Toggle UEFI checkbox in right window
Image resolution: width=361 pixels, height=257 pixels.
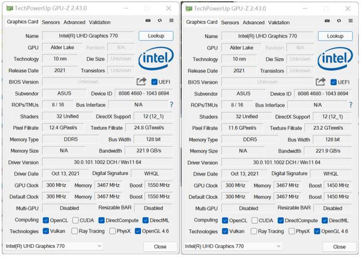tap(333, 82)
